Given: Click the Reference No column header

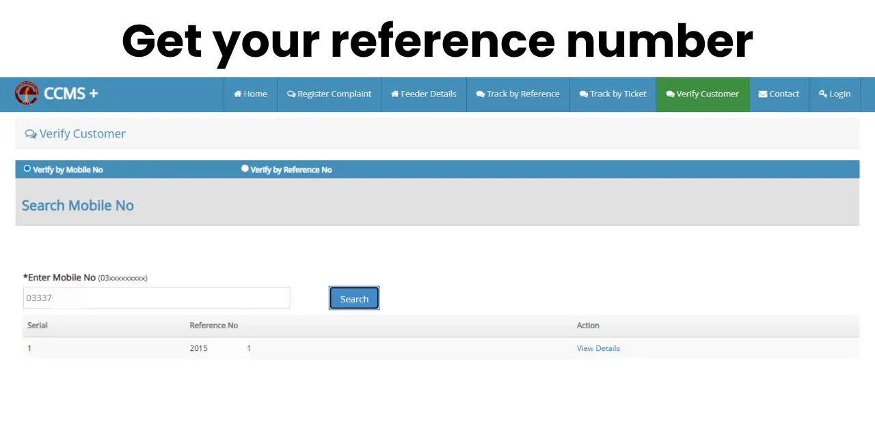Looking at the screenshot, I should (214, 325).
